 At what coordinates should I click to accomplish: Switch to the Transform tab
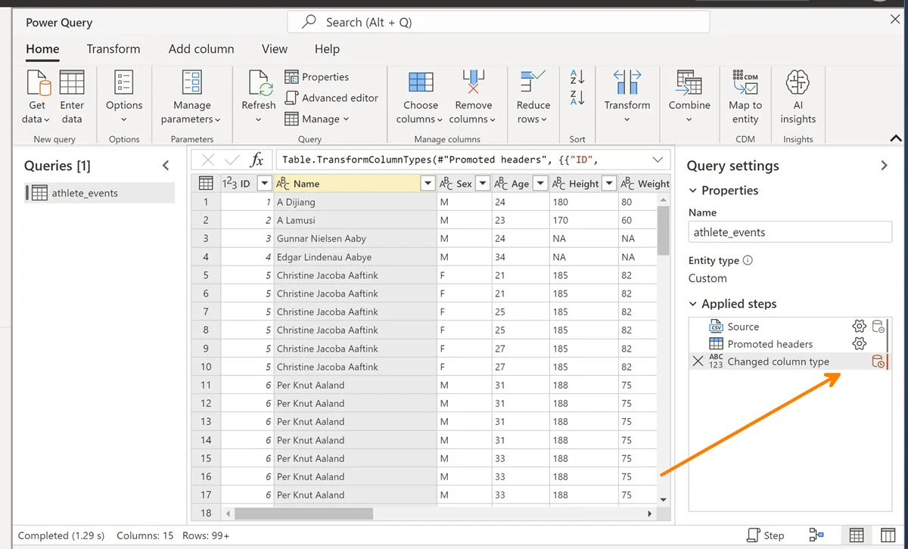tap(113, 49)
